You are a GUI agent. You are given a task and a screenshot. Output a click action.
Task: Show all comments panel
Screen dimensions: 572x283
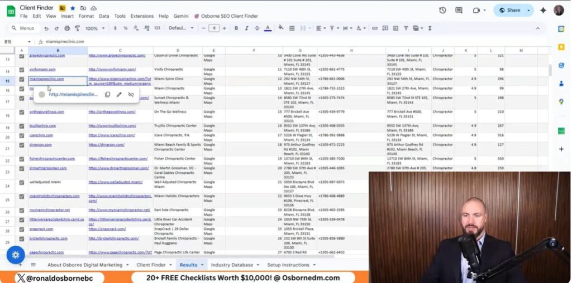tap(459, 10)
